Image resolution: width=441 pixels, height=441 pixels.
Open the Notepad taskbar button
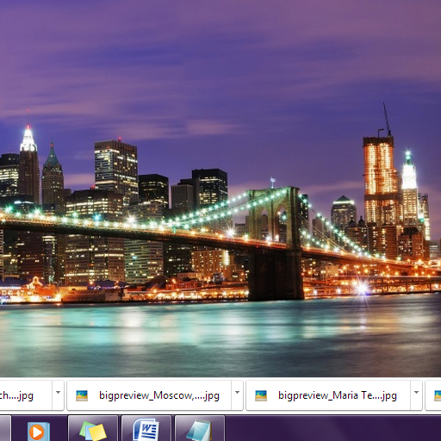[200, 428]
